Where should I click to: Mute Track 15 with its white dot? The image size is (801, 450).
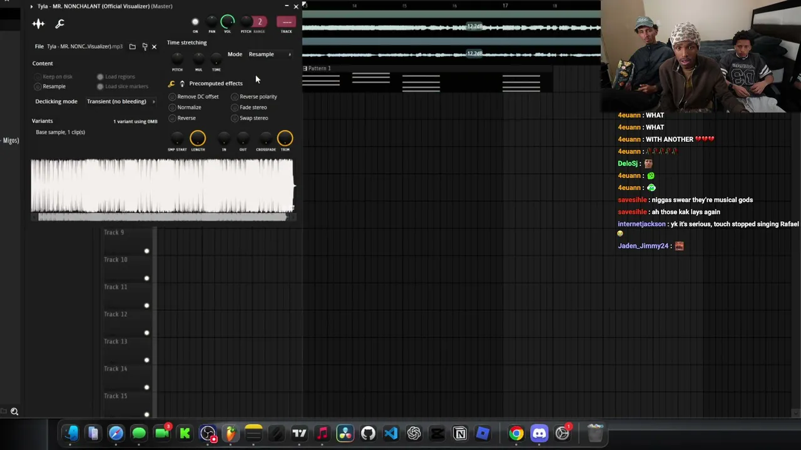coord(146,414)
